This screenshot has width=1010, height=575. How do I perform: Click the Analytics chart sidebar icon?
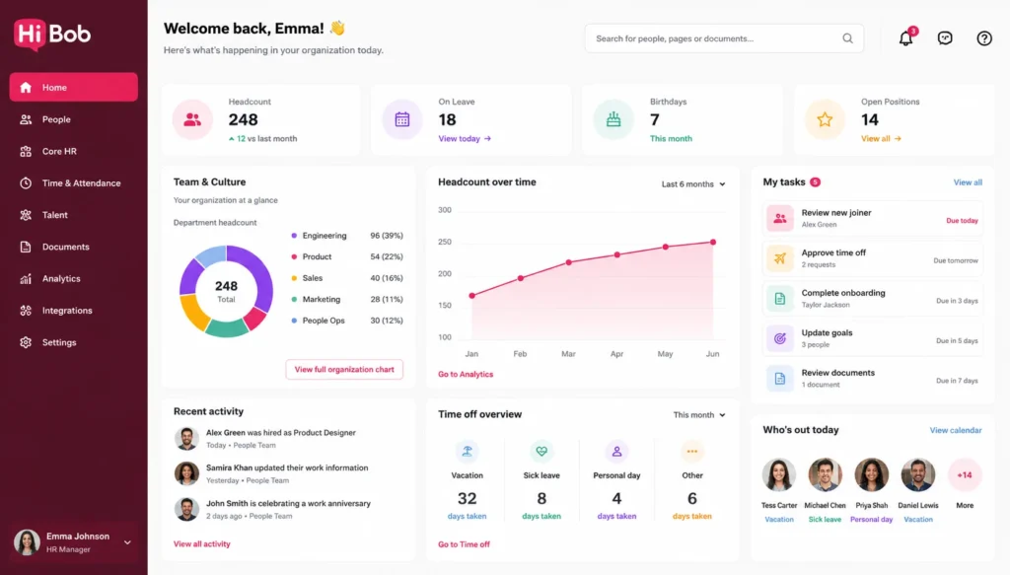[26, 279]
